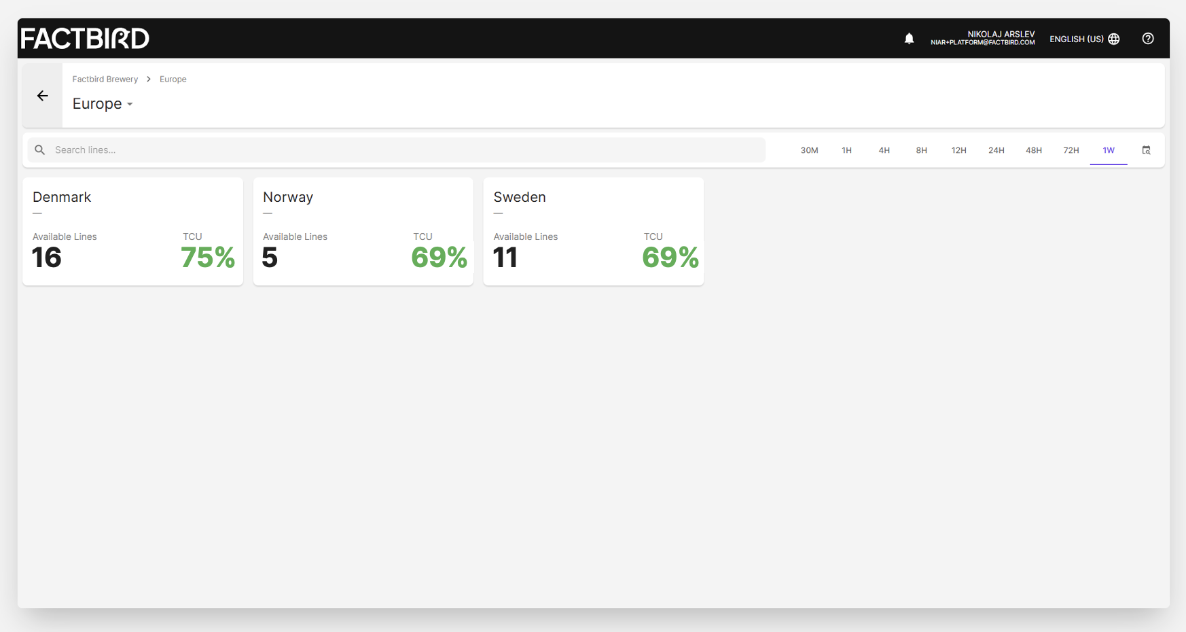Click Norway's 69% TCU value

pyautogui.click(x=439, y=258)
